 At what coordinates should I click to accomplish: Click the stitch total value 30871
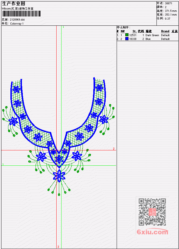pos(168,3)
